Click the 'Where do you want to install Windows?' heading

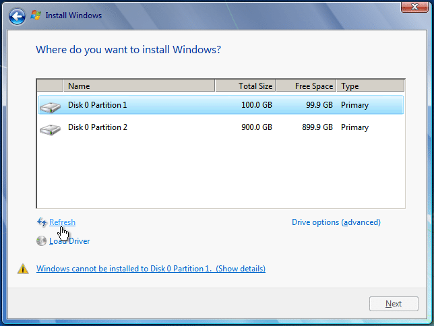coord(129,50)
